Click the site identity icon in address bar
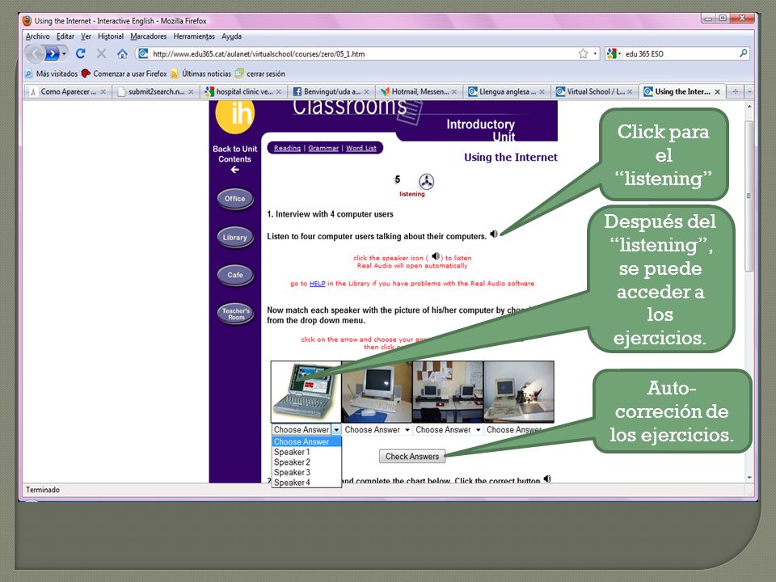The height and width of the screenshot is (582, 776). coord(143,53)
